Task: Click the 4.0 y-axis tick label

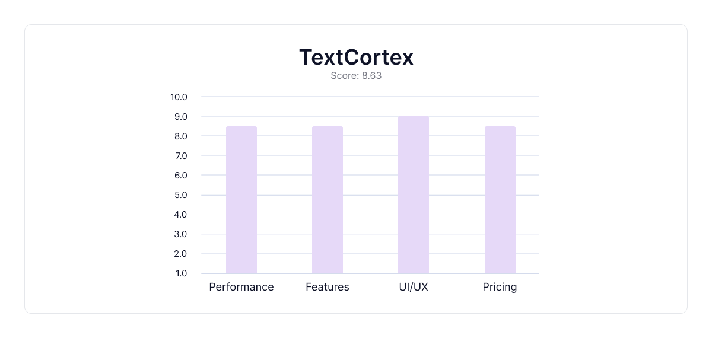Action: point(180,215)
